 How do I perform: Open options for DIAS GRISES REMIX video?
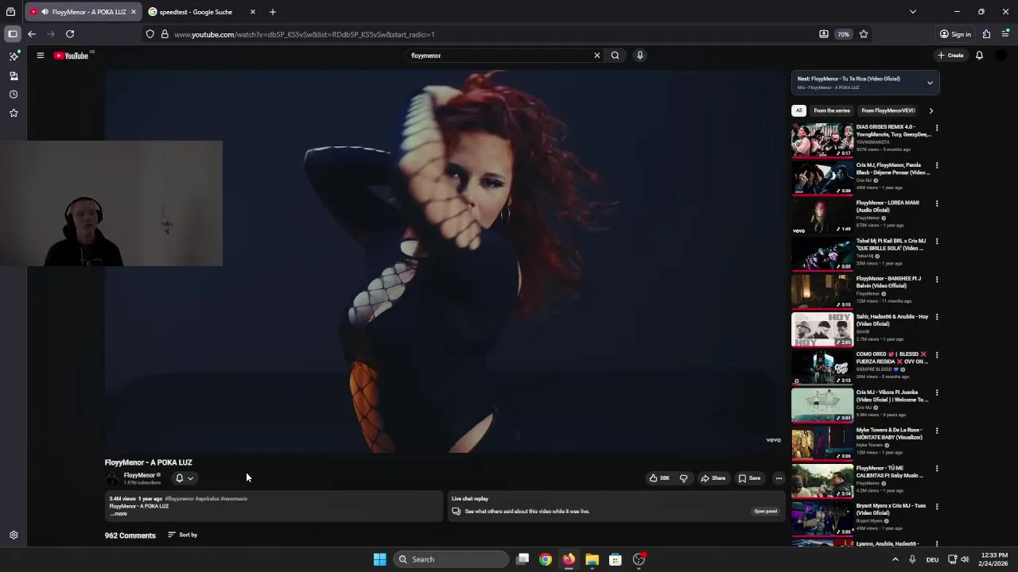[x=937, y=128]
